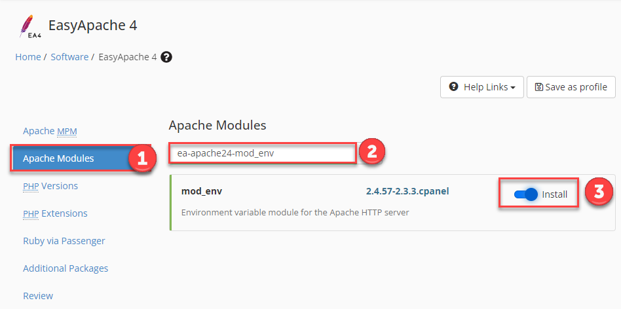Click the red step 1 marker
This screenshot has width=621, height=309.
click(x=142, y=158)
